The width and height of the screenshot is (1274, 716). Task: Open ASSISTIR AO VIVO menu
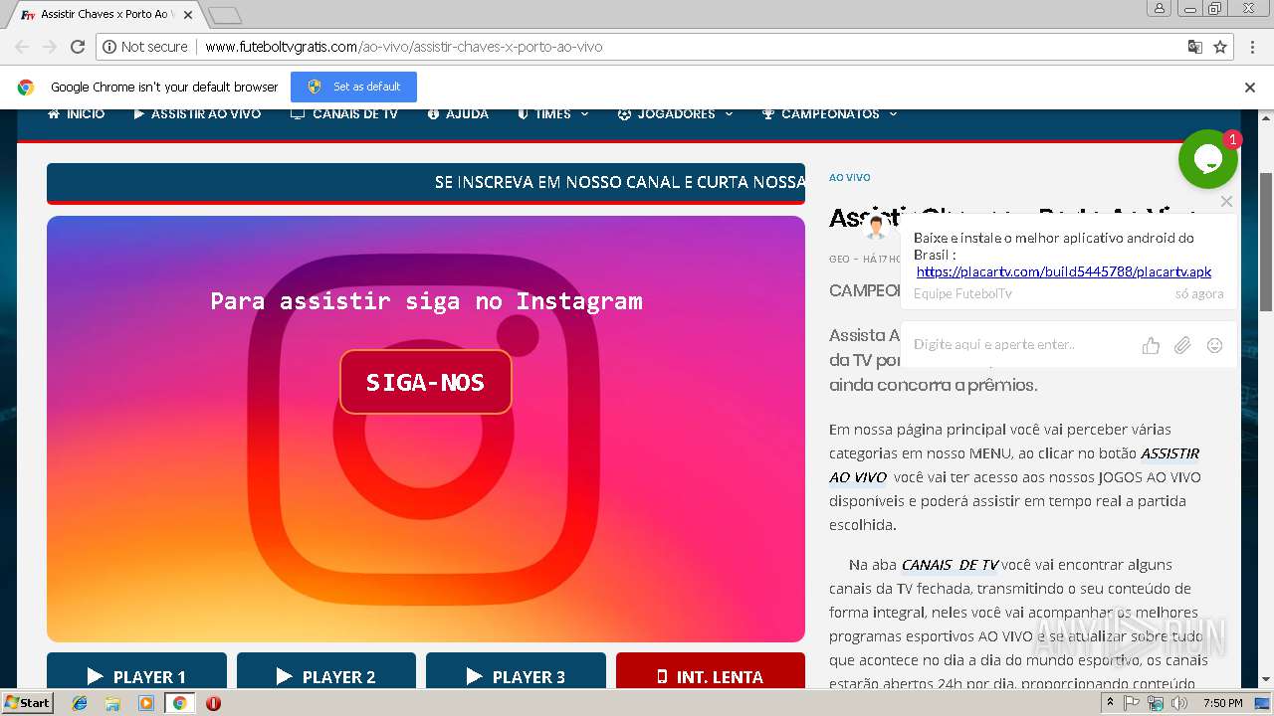tap(197, 113)
